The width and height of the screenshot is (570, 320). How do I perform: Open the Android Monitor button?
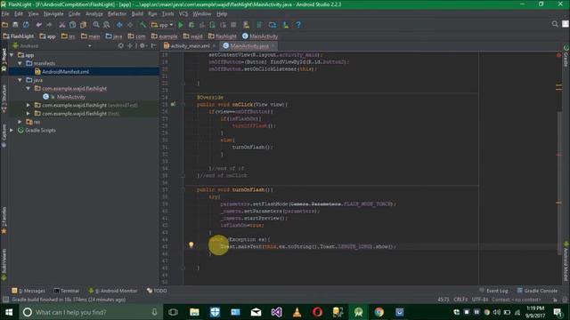pyautogui.click(x=113, y=291)
